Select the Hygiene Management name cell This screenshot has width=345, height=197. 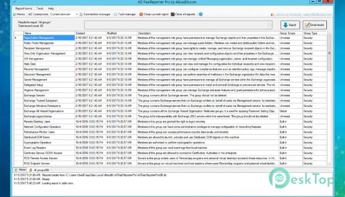(49, 90)
